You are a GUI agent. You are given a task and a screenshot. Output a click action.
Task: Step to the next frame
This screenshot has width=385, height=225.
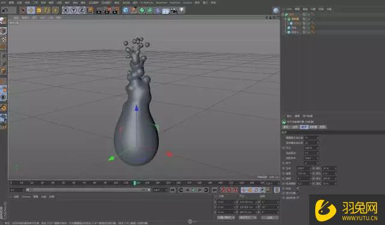click(200, 190)
